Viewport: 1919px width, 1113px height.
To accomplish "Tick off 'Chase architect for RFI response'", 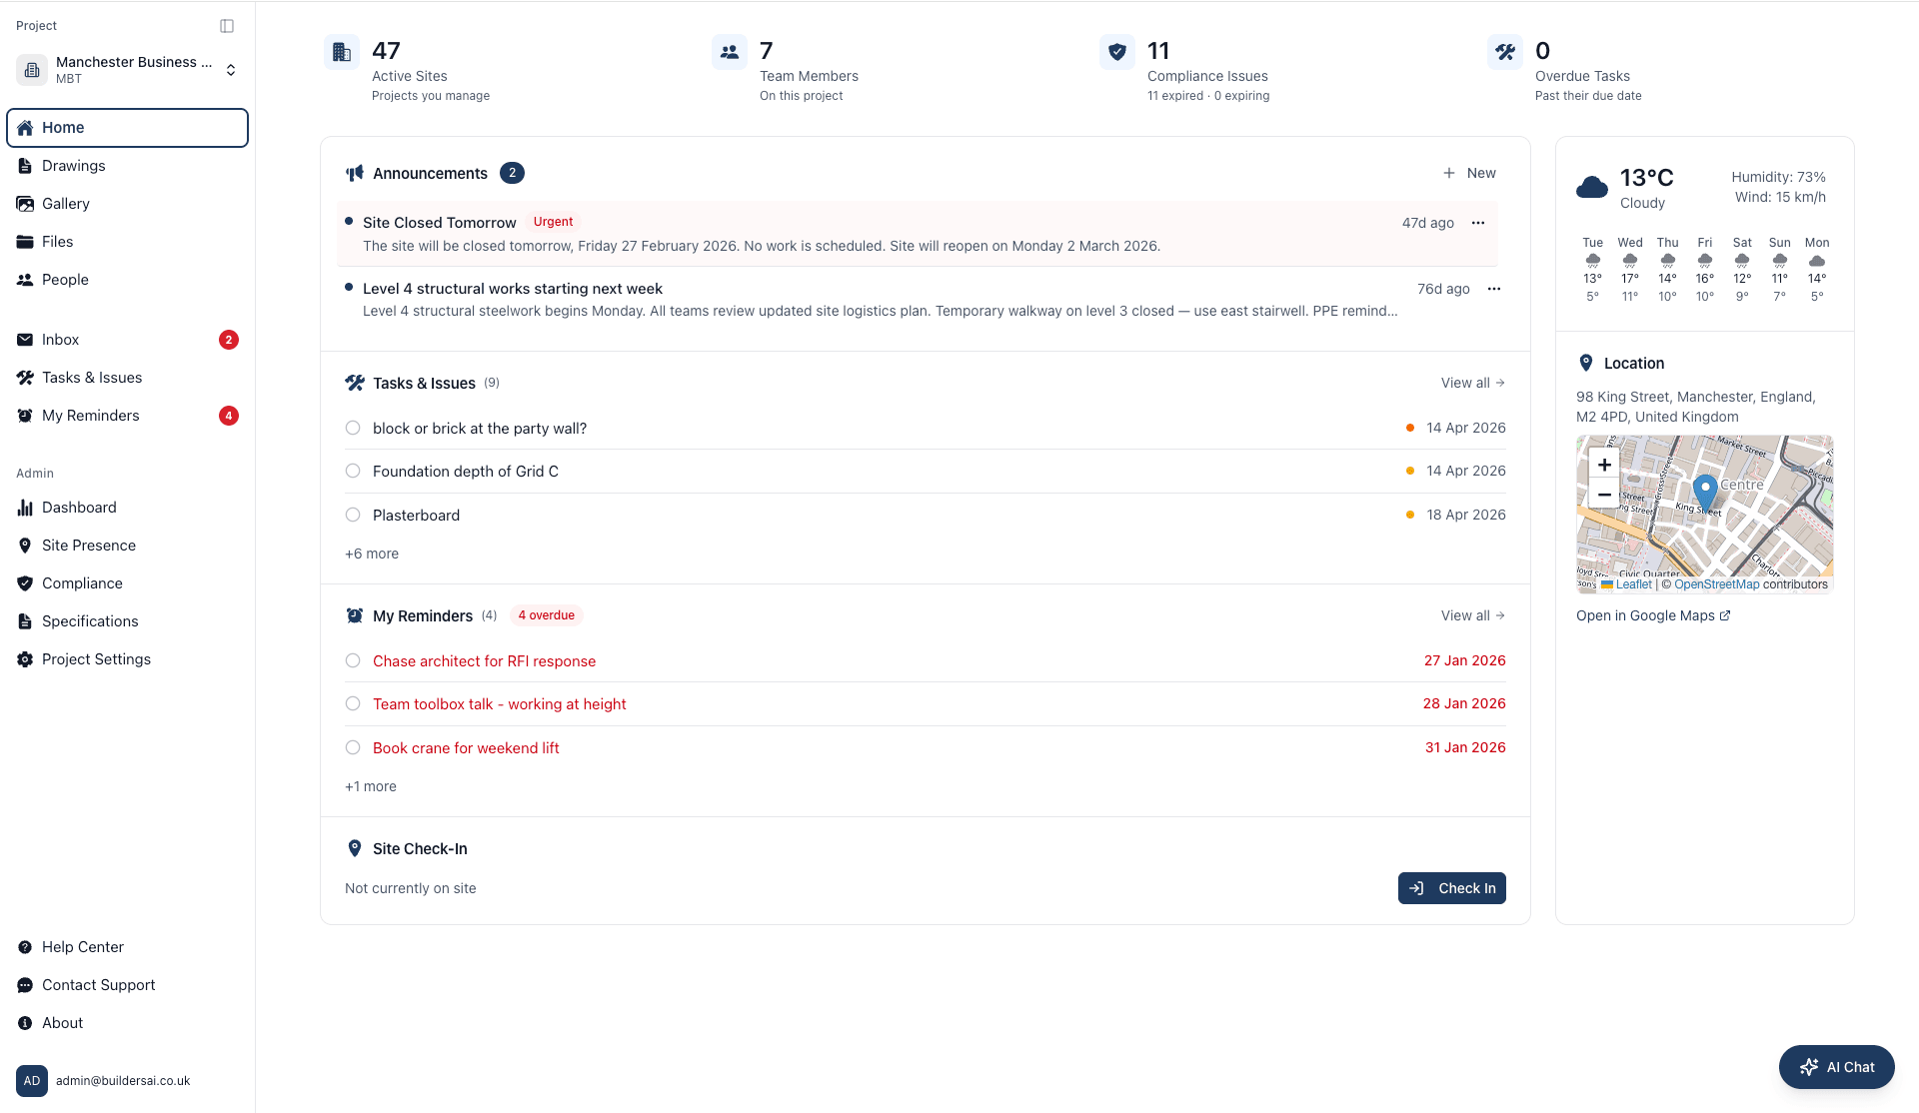I will point(353,661).
